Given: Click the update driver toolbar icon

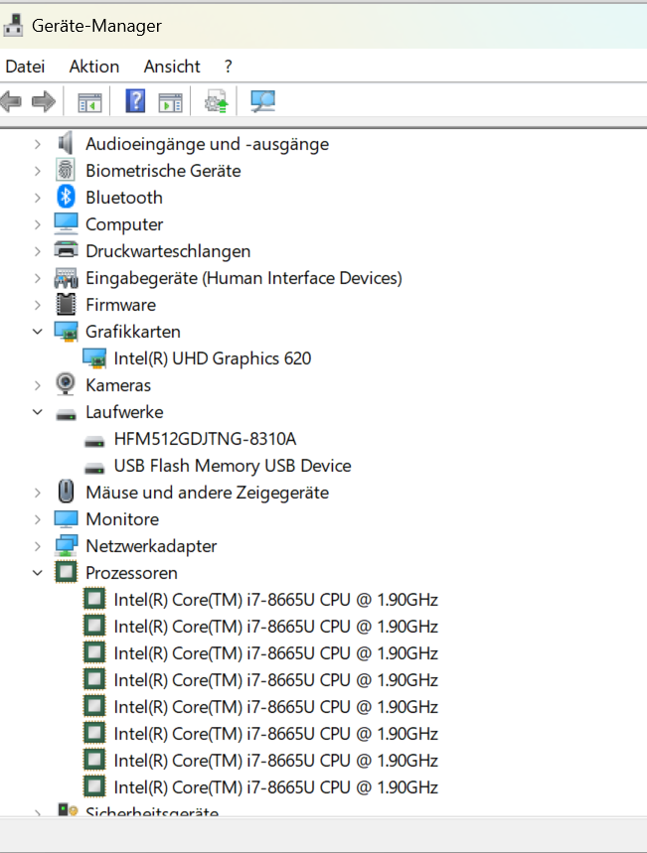Looking at the screenshot, I should pos(216,101).
